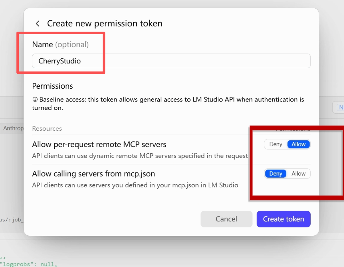344x267 pixels.
Task: Select the 'Create new permission token' heading
Action: tap(105, 23)
